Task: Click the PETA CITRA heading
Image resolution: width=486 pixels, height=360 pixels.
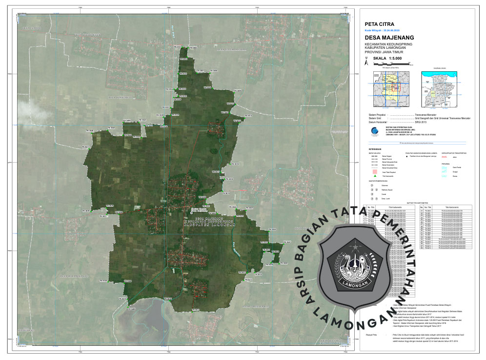Action: pyautogui.click(x=380, y=23)
